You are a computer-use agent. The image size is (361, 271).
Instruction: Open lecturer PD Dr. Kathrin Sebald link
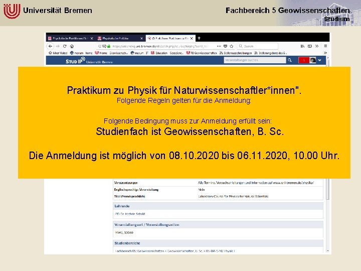[x=130, y=214]
